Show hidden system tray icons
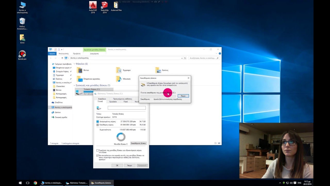Viewport: 330px width, 186px height. [280, 183]
